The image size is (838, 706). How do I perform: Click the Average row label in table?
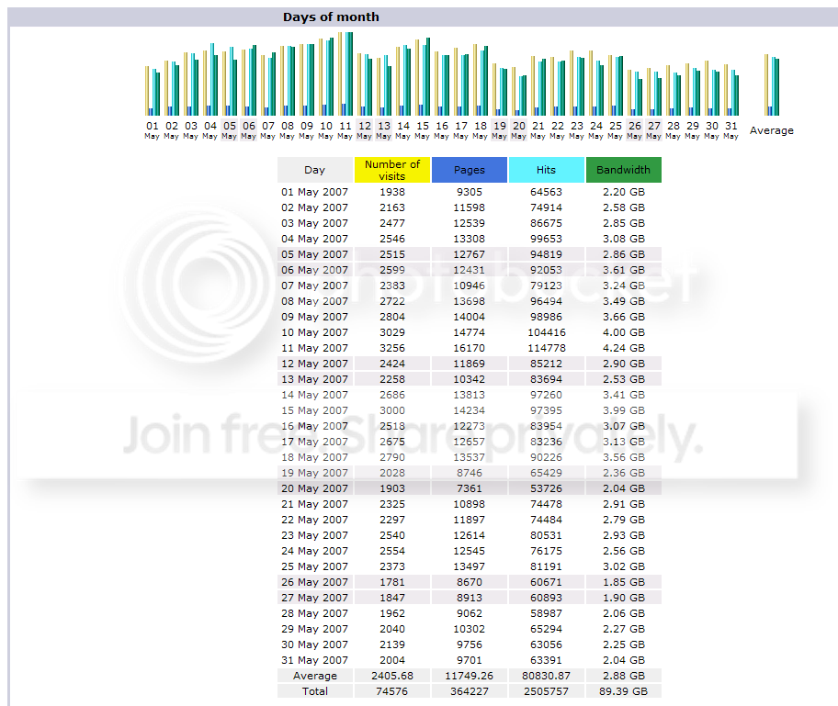tap(315, 676)
